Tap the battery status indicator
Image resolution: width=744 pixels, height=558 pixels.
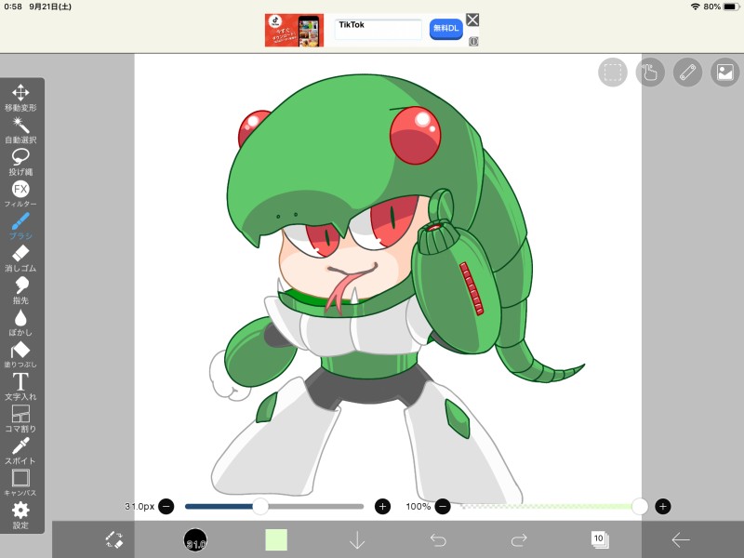tap(731, 7)
